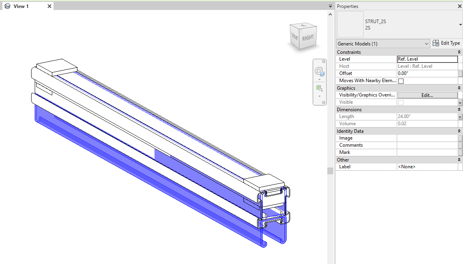This screenshot has height=264, width=463.
Task: Click the Edit Type button label
Action: click(450, 43)
